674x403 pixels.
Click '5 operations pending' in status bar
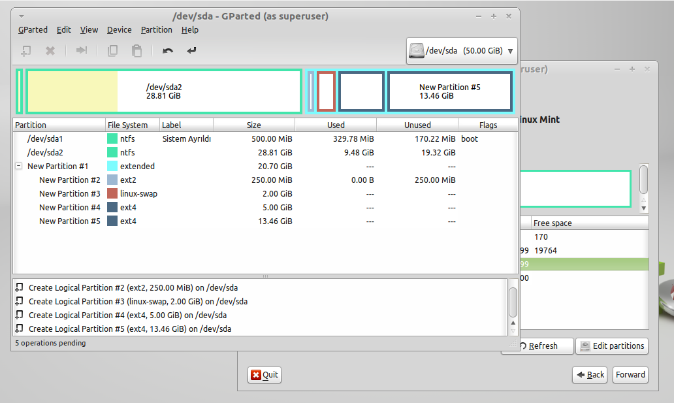50,343
